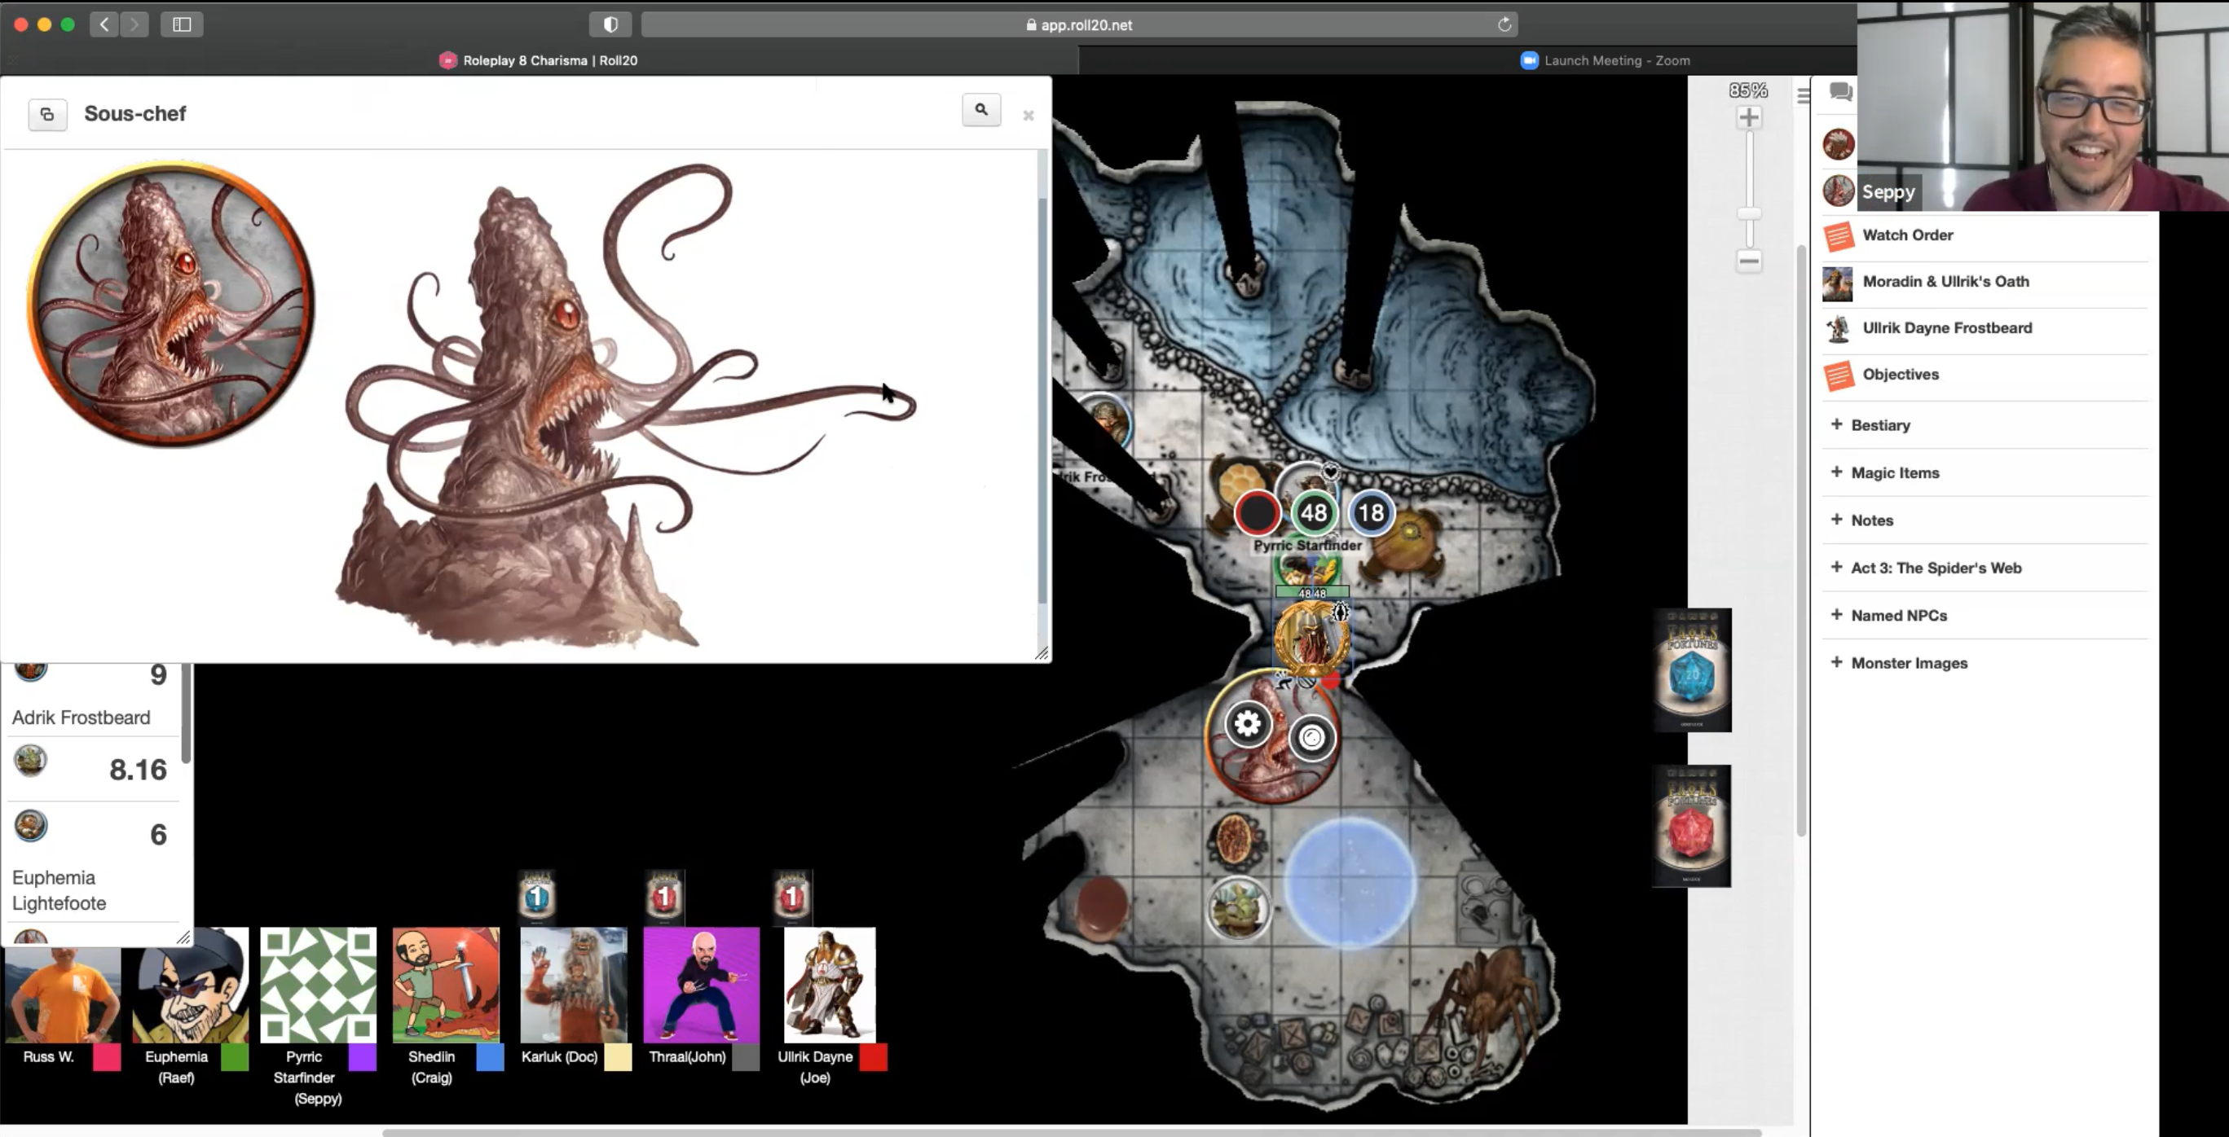
Task: Click the Safari forward navigation arrow
Action: click(x=134, y=24)
